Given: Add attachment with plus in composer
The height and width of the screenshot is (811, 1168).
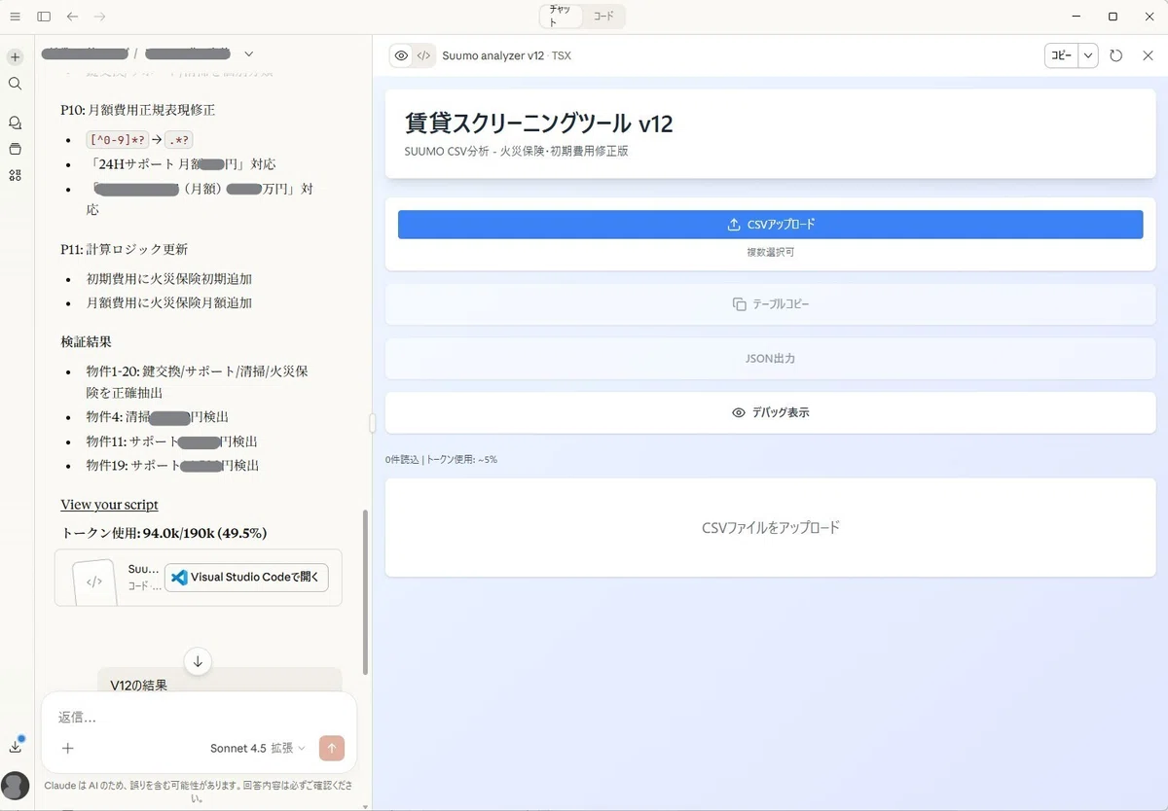Looking at the screenshot, I should pyautogui.click(x=67, y=748).
